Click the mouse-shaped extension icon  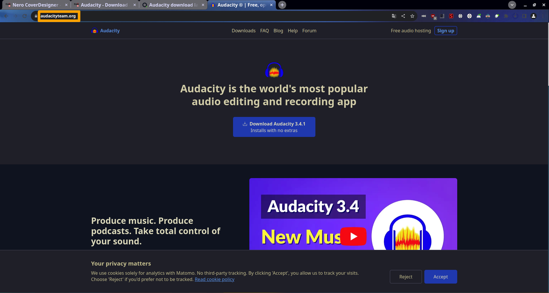click(x=497, y=16)
